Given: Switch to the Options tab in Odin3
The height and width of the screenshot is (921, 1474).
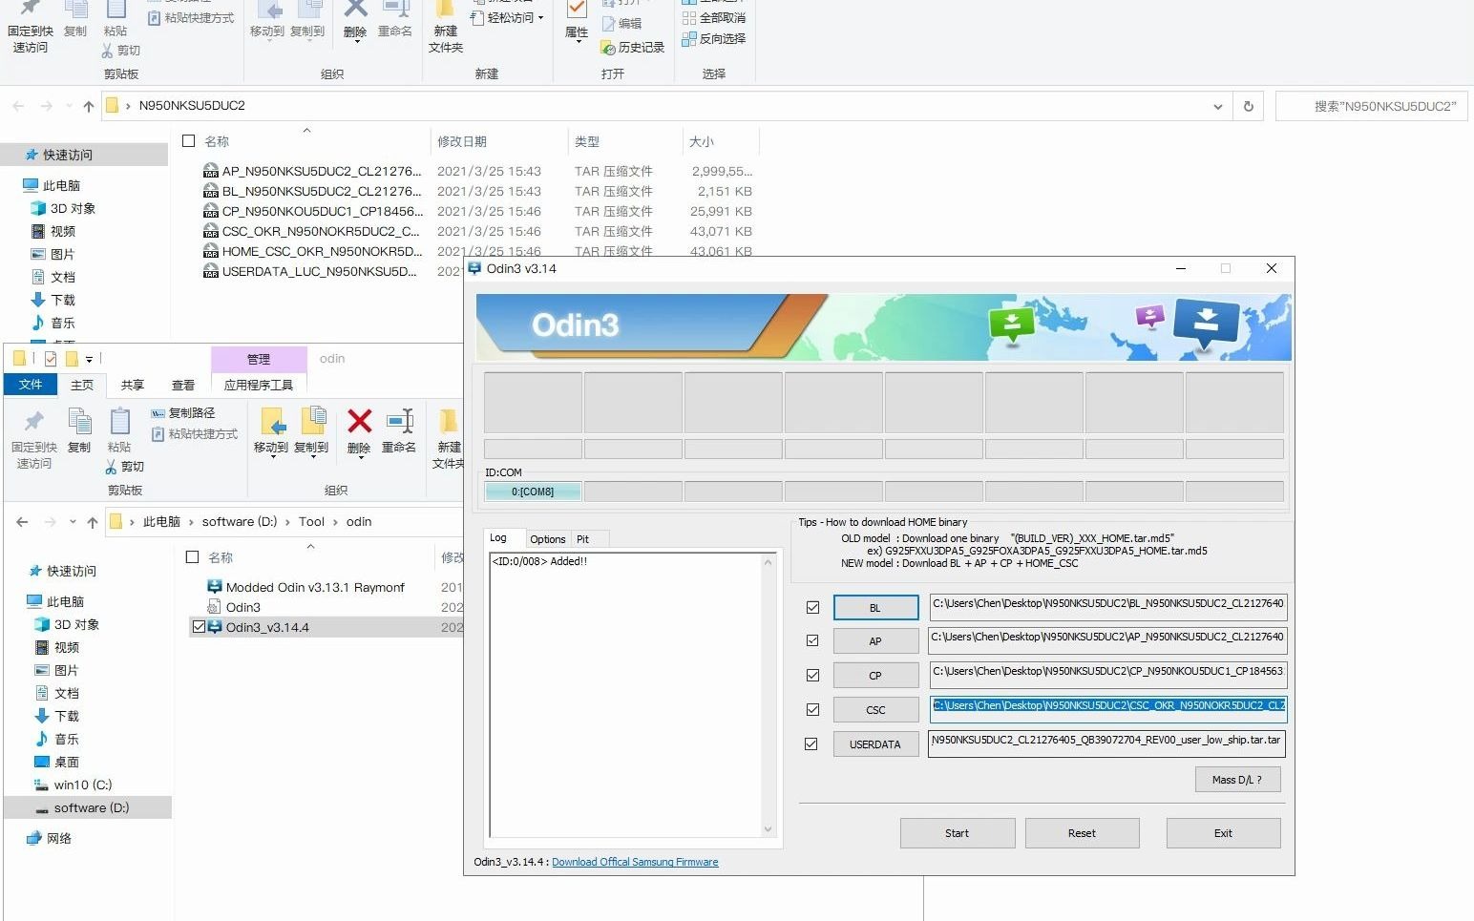Looking at the screenshot, I should click(x=548, y=539).
